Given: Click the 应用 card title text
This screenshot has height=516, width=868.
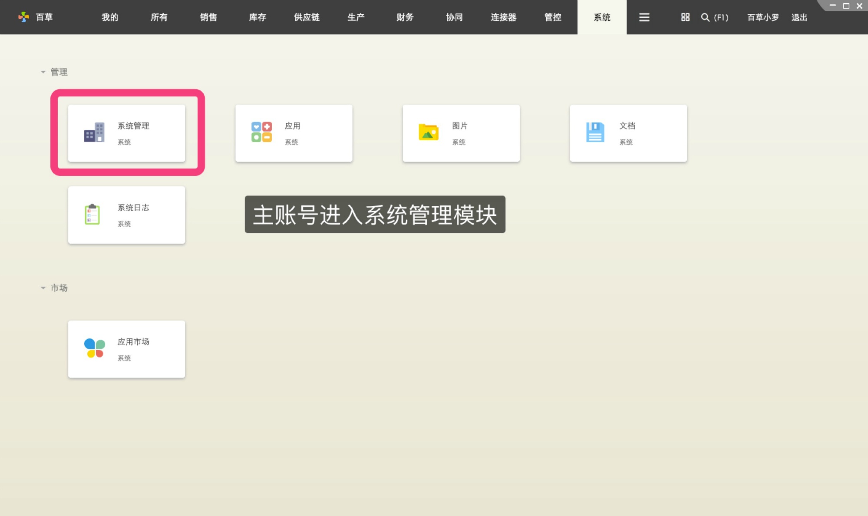Looking at the screenshot, I should [x=293, y=126].
